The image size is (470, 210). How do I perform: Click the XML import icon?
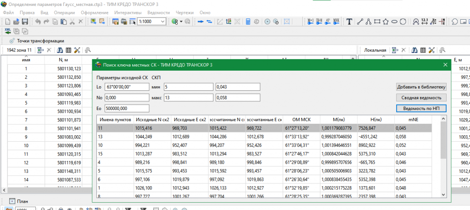pos(8,31)
